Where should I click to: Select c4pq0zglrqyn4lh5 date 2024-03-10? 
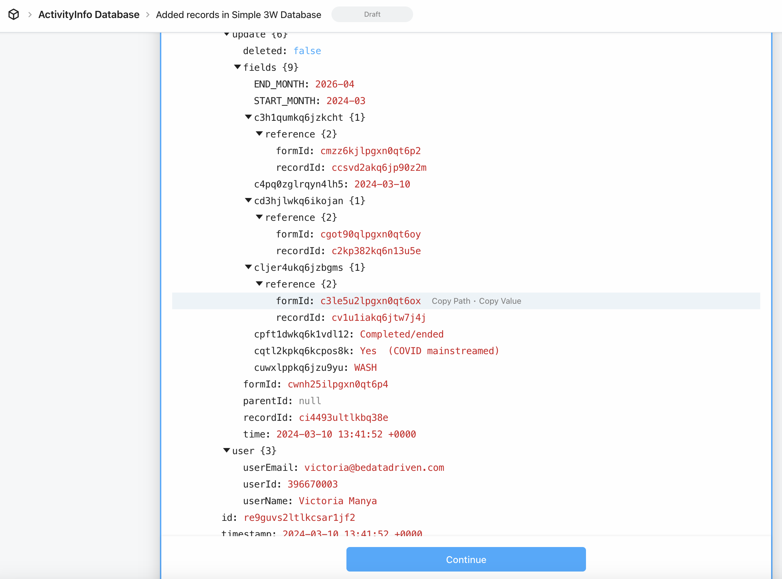coord(382,184)
